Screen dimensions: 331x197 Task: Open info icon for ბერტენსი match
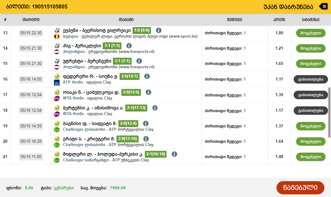(155, 108)
